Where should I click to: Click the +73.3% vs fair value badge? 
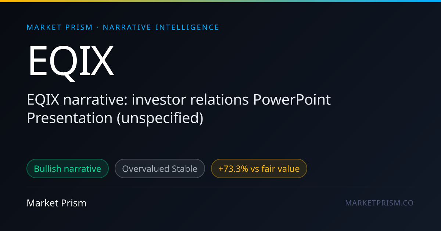[x=259, y=169]
